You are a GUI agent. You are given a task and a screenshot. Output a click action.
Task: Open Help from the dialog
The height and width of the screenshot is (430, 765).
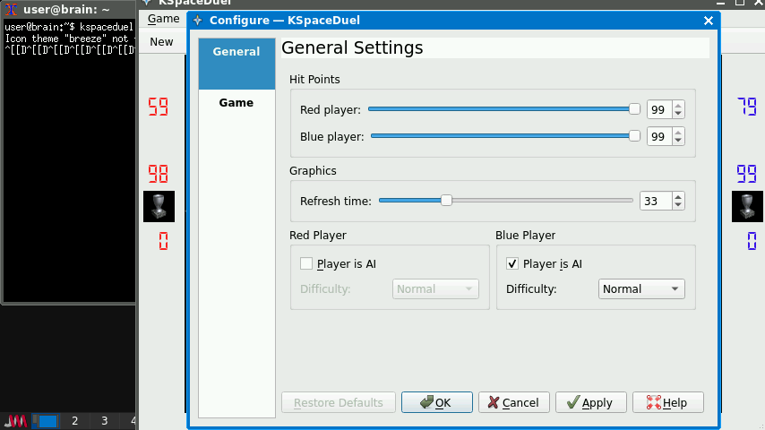click(x=667, y=402)
